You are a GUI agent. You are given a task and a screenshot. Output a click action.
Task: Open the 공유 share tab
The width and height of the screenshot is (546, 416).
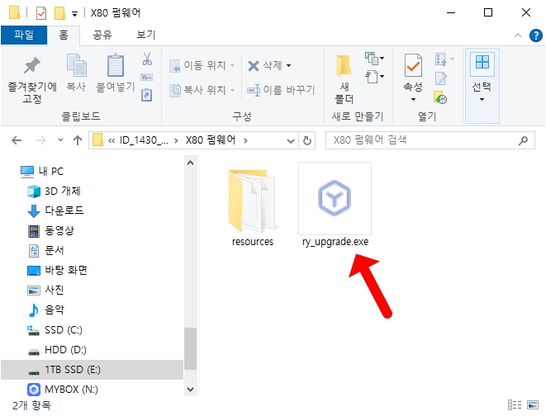tap(102, 35)
